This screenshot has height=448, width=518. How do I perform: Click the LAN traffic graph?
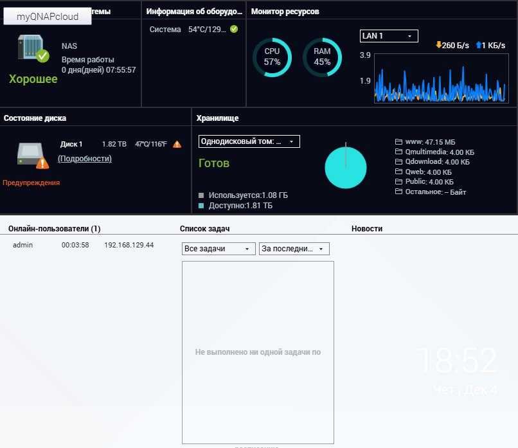pos(441,78)
